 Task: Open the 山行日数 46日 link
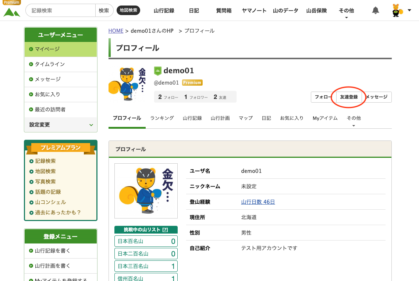point(258,202)
